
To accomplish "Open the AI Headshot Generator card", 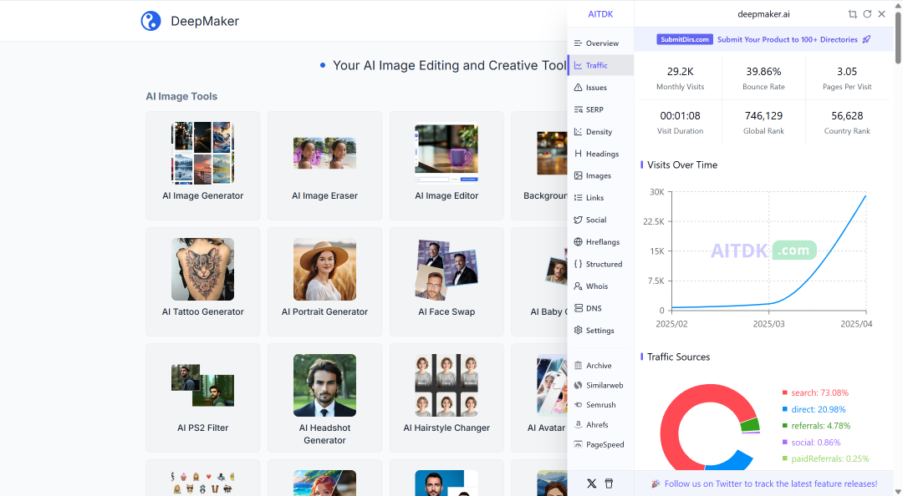I will point(324,397).
